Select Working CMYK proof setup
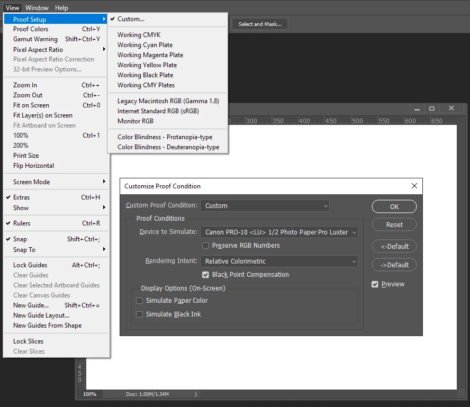Image resolution: width=470 pixels, height=407 pixels. pyautogui.click(x=168, y=35)
